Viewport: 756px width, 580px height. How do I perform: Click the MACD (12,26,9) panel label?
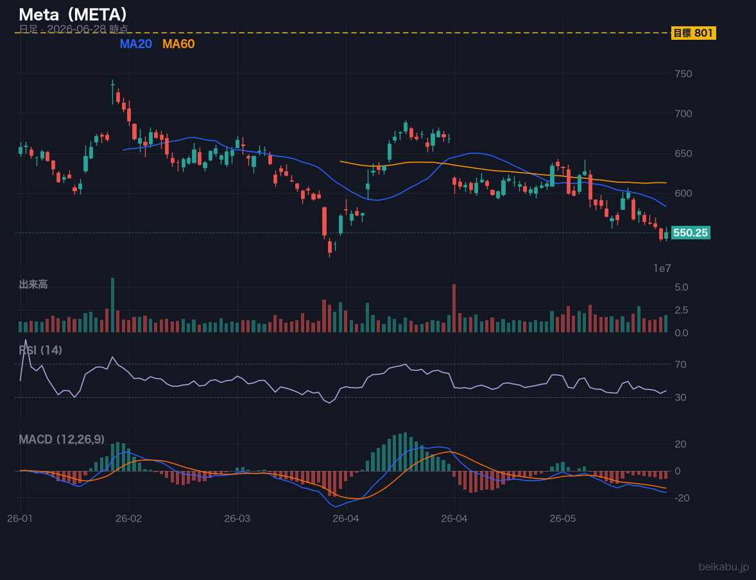[62, 439]
